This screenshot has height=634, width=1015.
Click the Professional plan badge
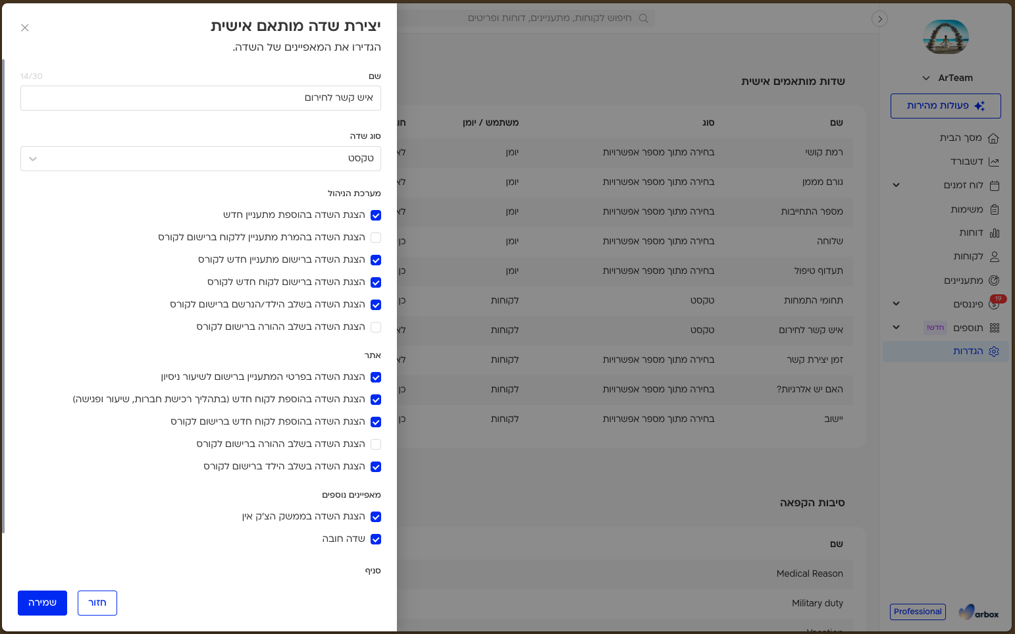(918, 612)
